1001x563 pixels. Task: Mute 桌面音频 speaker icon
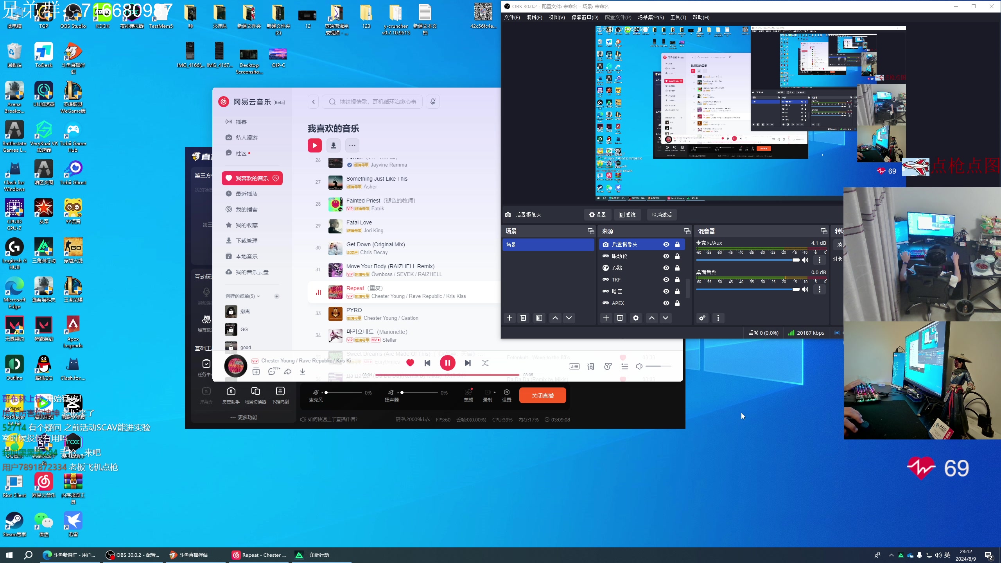click(805, 289)
